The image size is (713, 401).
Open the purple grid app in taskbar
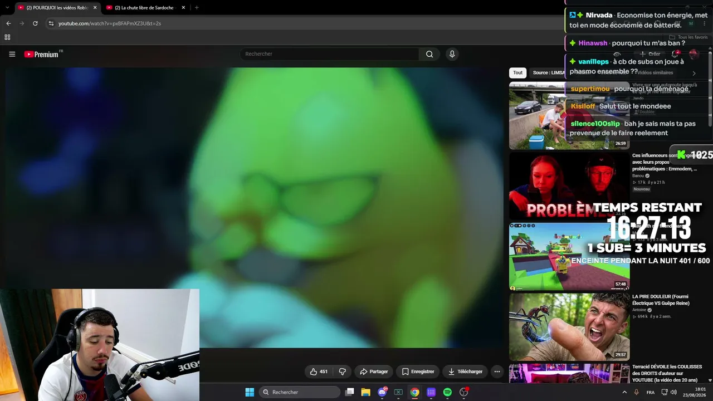[431, 392]
